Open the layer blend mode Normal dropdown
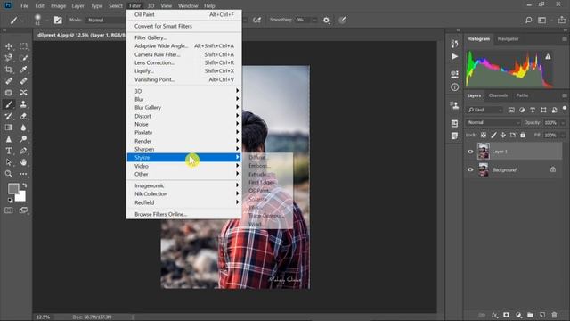Image resolution: width=570 pixels, height=321 pixels. 493,123
